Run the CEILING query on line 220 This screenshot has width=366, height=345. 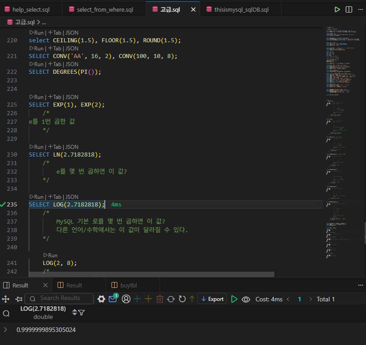pyautogui.click(x=37, y=33)
